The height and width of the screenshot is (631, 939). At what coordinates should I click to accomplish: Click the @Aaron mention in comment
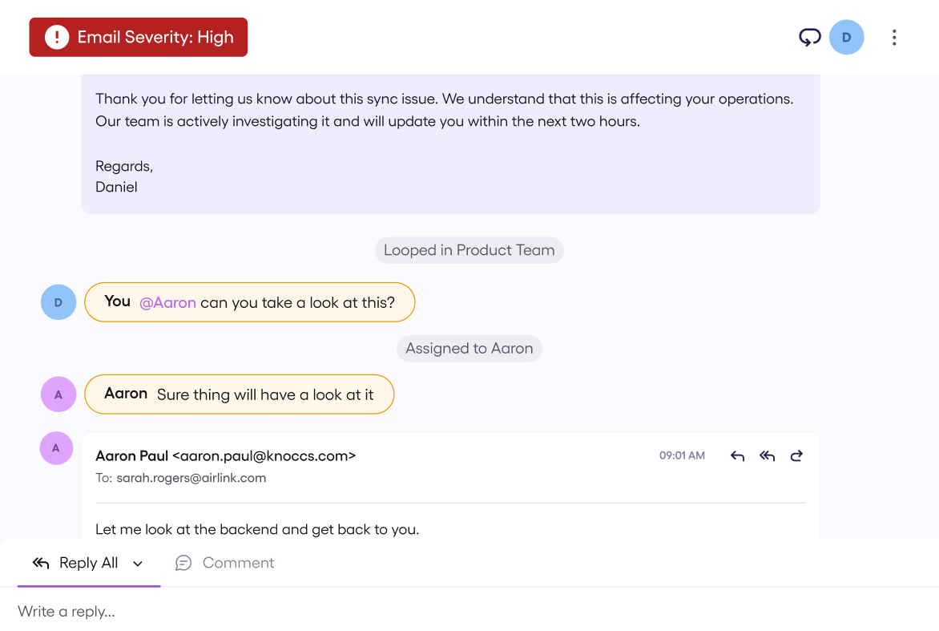[167, 302]
